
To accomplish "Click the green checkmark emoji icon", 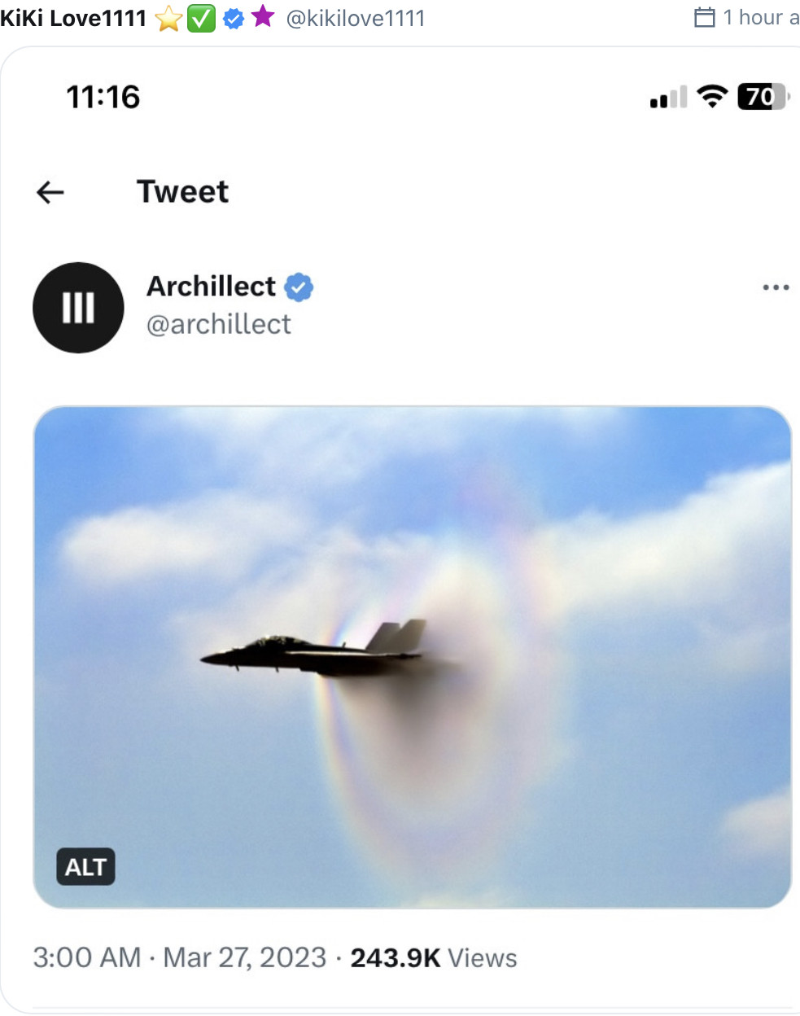I will click(x=201, y=18).
